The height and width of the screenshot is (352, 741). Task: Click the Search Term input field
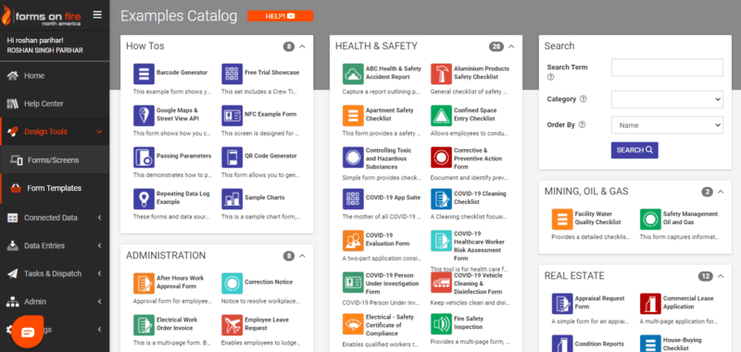(x=667, y=68)
